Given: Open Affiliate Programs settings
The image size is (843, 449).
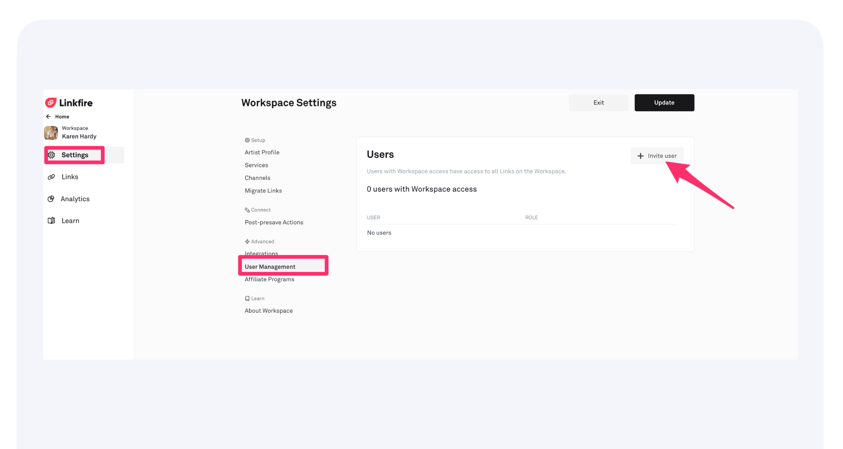Looking at the screenshot, I should pyautogui.click(x=269, y=279).
